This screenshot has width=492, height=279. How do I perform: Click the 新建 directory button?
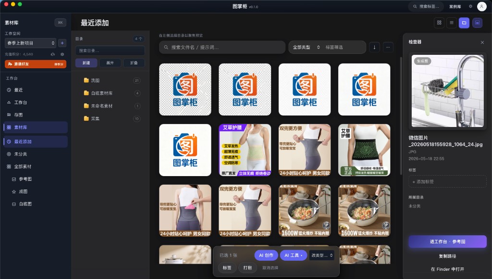coord(86,63)
